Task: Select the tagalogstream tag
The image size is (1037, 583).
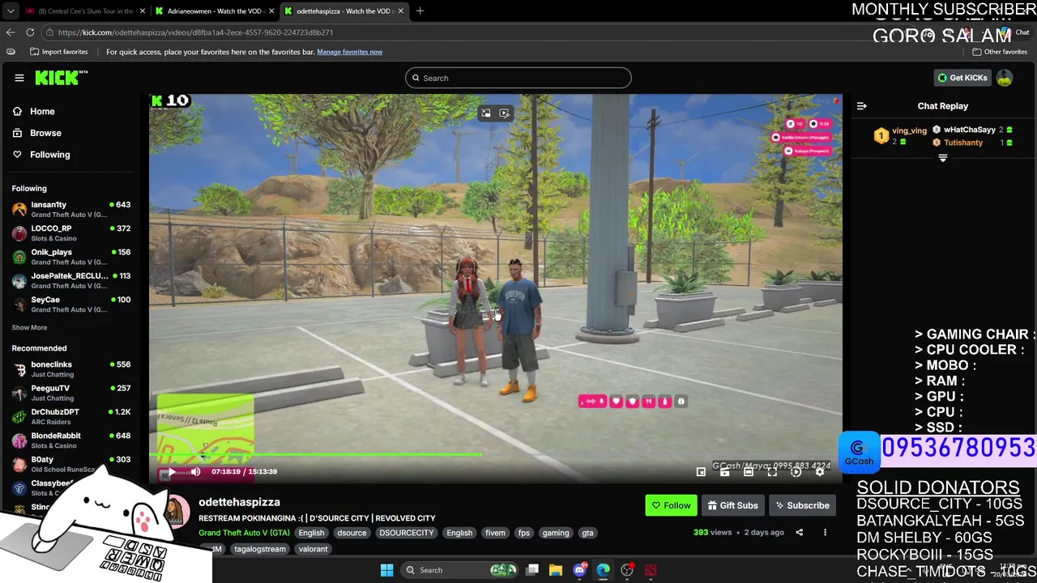Action: [x=260, y=549]
